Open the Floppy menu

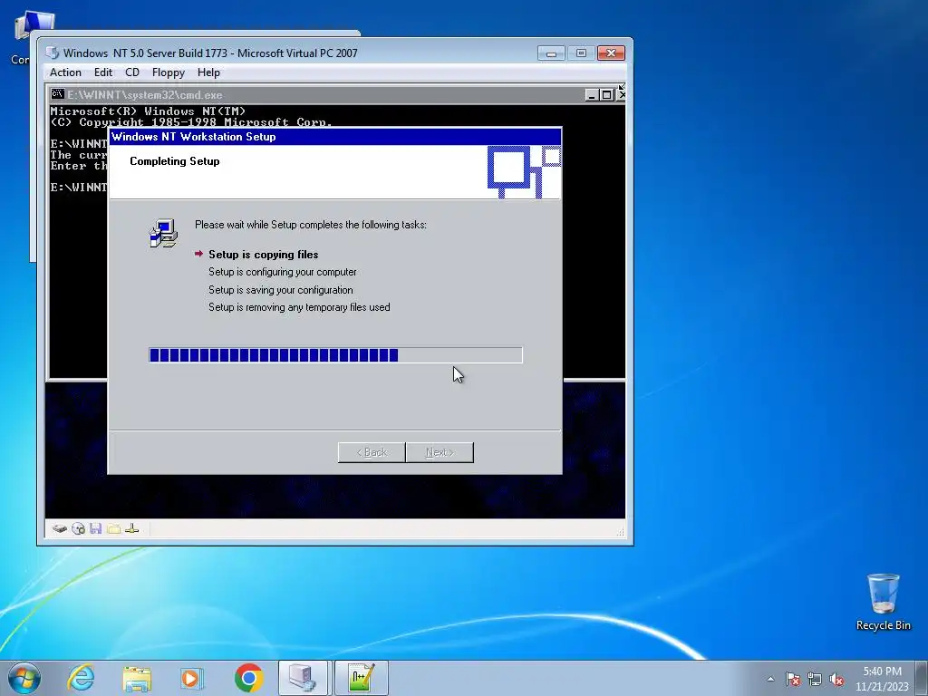click(x=168, y=72)
